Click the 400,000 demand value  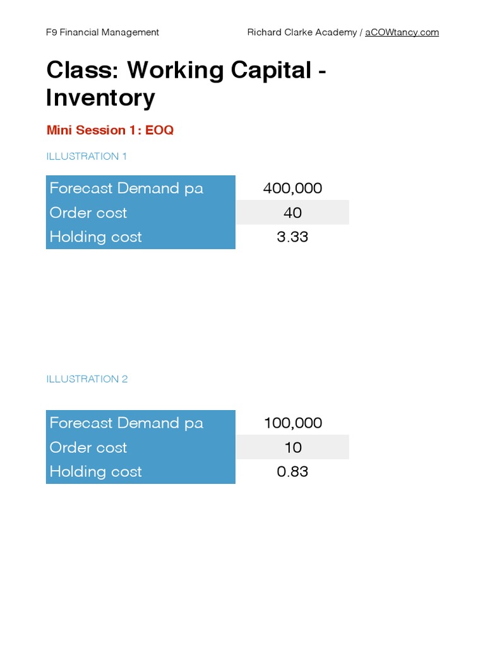point(292,188)
